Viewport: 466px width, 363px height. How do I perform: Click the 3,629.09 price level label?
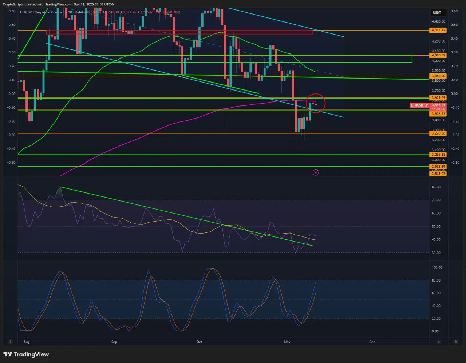[438, 98]
